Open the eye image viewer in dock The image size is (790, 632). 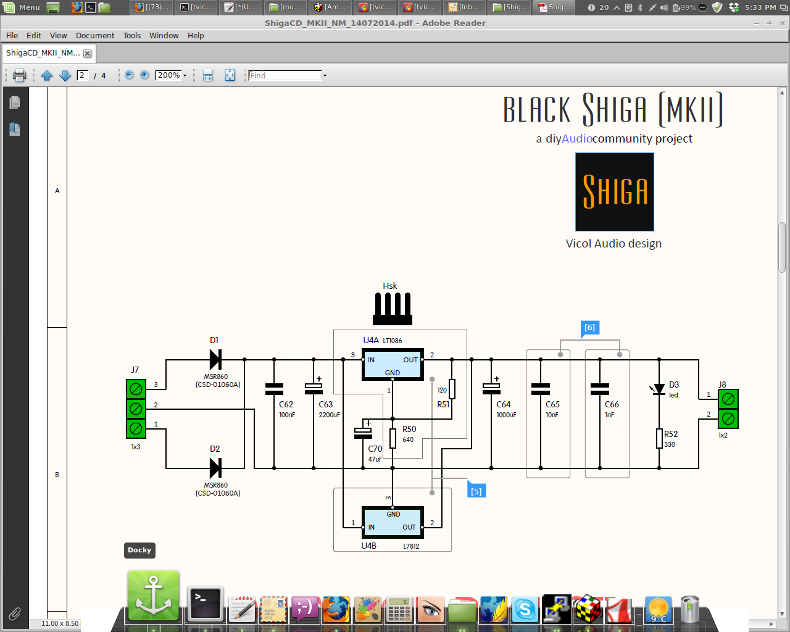pos(431,610)
